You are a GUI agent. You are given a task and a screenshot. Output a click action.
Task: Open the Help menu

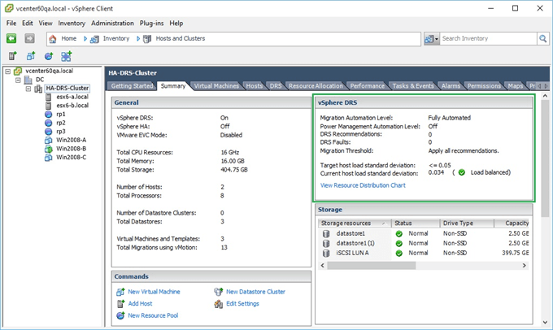coord(176,24)
